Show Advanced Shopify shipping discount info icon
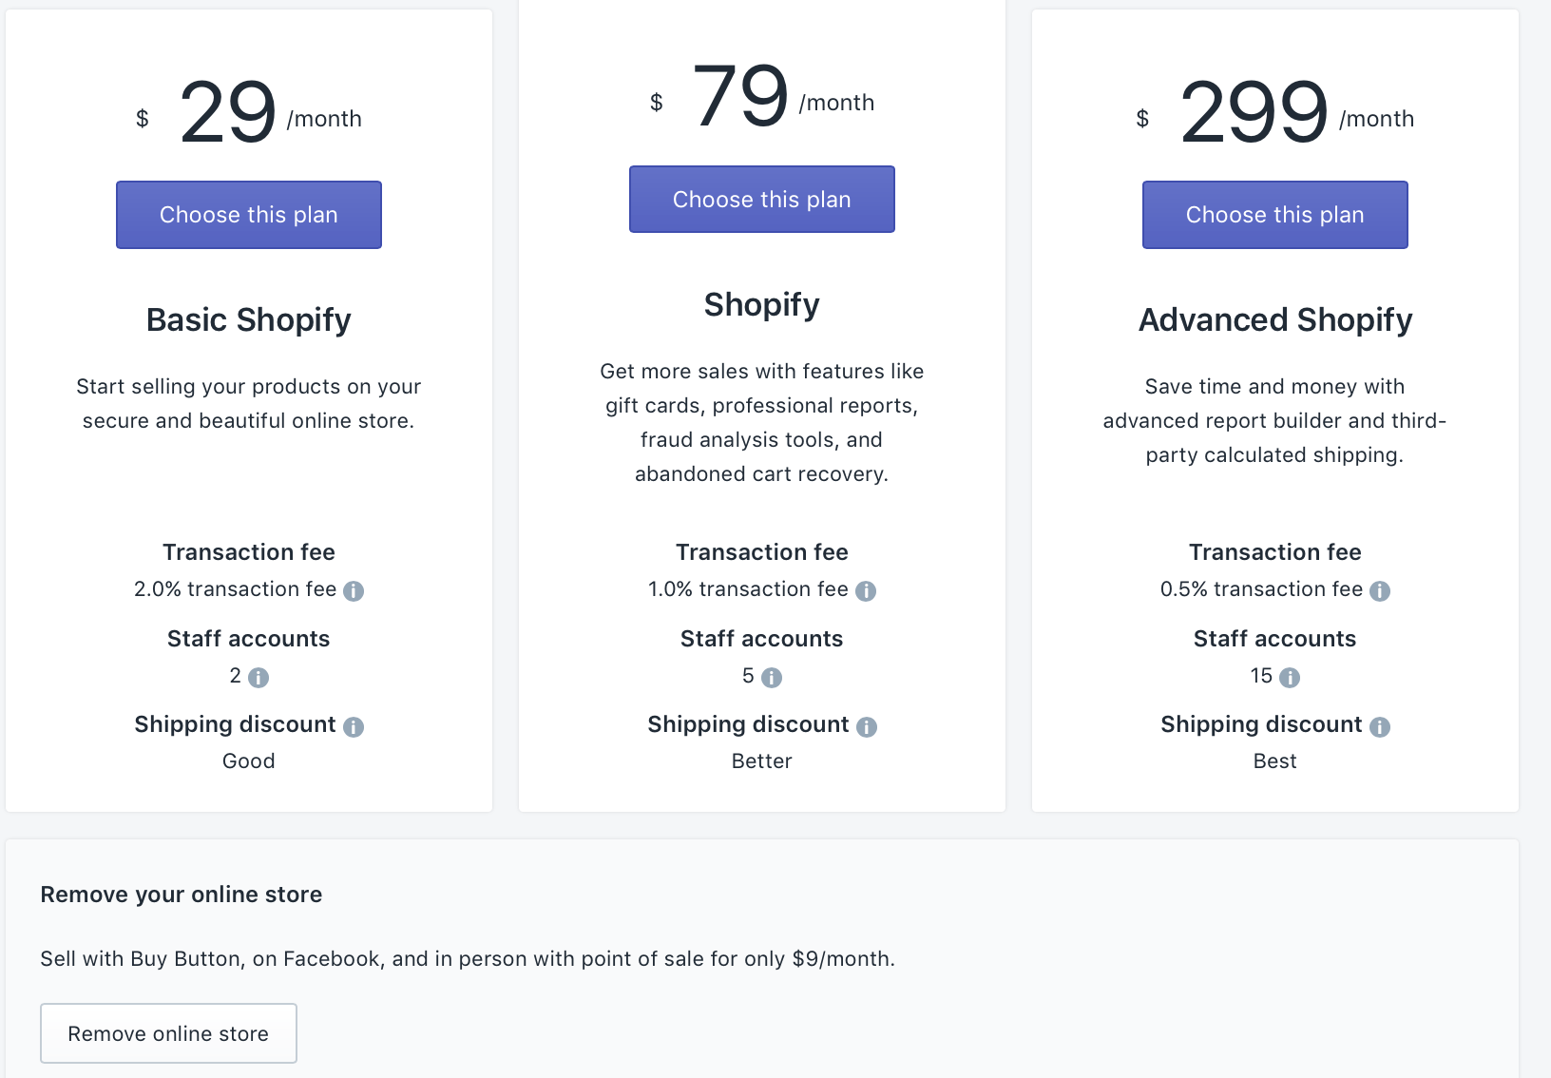Screen dimensions: 1551x1078 coord(1380,727)
